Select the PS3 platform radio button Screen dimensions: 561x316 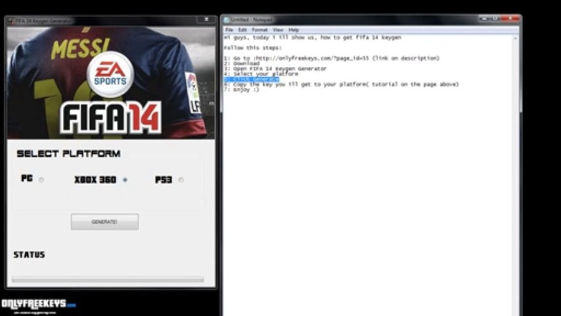[x=181, y=180]
